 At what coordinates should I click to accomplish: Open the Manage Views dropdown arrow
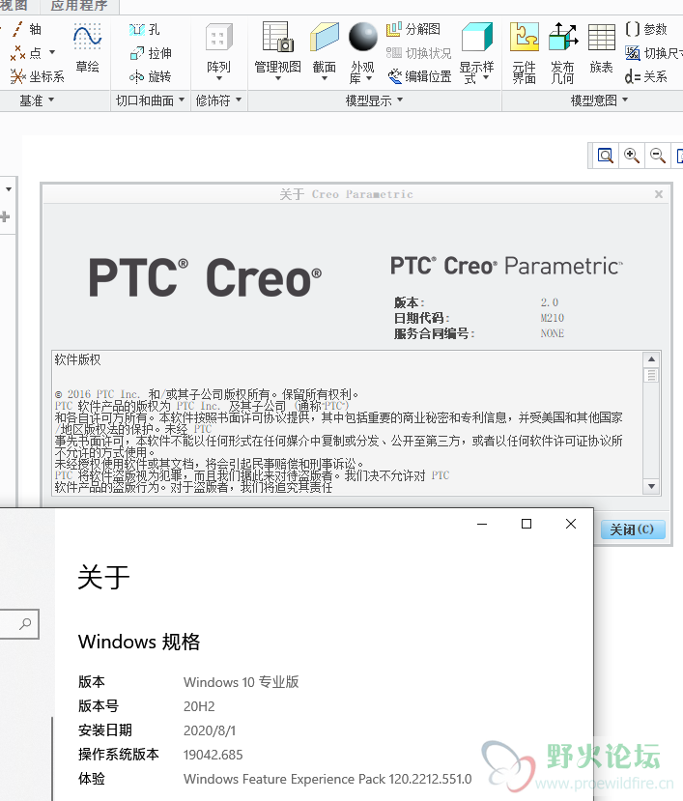(278, 78)
